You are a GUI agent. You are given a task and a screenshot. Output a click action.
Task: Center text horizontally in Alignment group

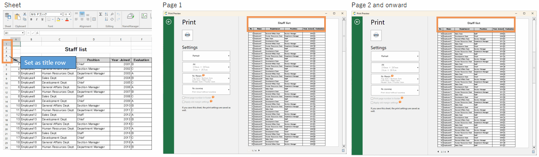click(82, 20)
